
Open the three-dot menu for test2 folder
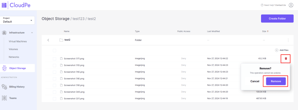point(288,40)
